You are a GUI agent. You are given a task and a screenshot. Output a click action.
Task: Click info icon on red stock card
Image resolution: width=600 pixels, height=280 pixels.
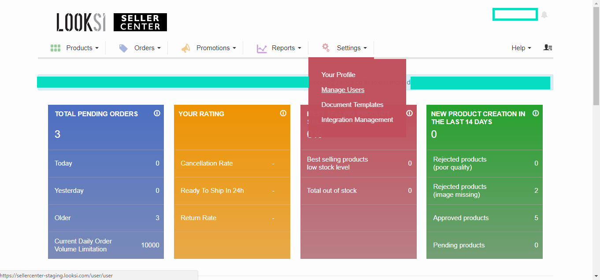point(409,113)
